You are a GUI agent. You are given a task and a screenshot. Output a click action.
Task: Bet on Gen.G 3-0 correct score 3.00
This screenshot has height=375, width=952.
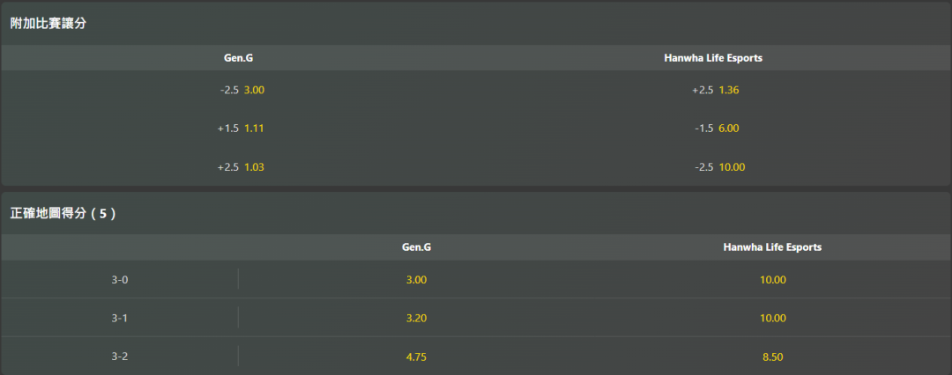pos(416,280)
